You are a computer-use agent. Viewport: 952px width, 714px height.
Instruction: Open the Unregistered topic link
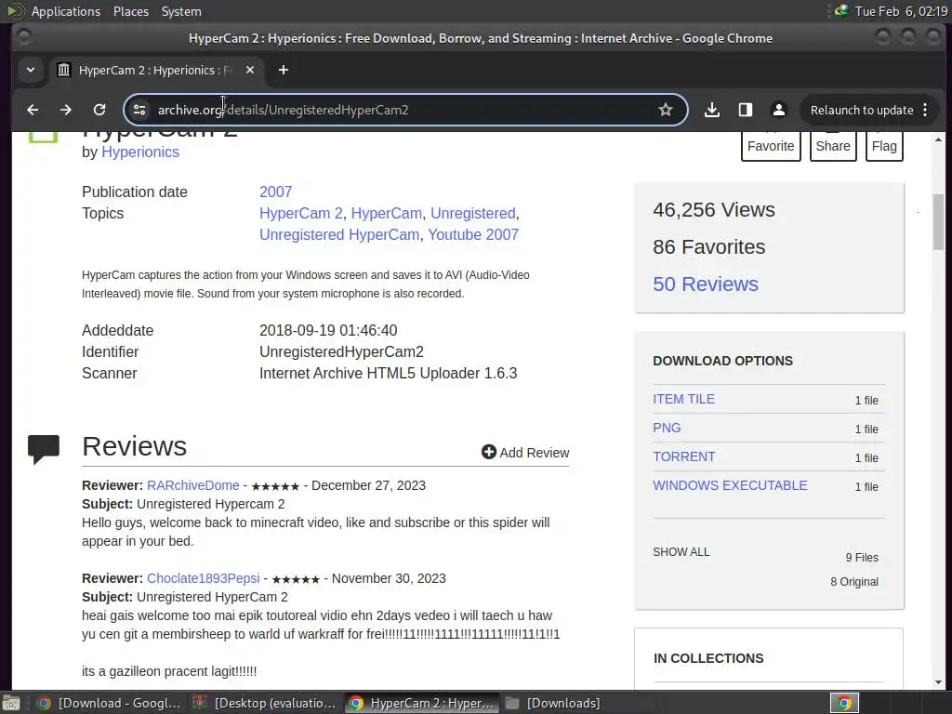point(473,213)
